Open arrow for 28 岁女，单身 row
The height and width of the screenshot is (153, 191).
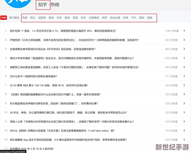point(184,112)
